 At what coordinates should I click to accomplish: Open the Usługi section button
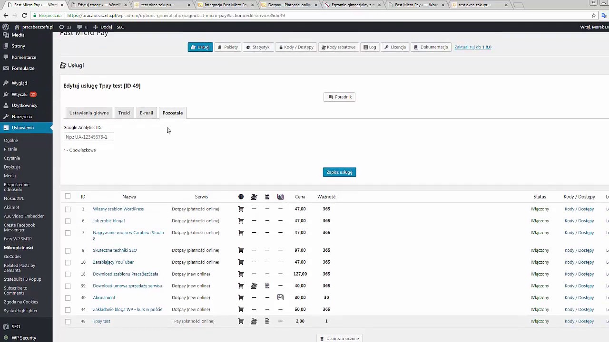[x=200, y=47]
